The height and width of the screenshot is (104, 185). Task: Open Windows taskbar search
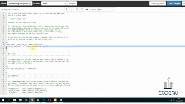coord(9,100)
